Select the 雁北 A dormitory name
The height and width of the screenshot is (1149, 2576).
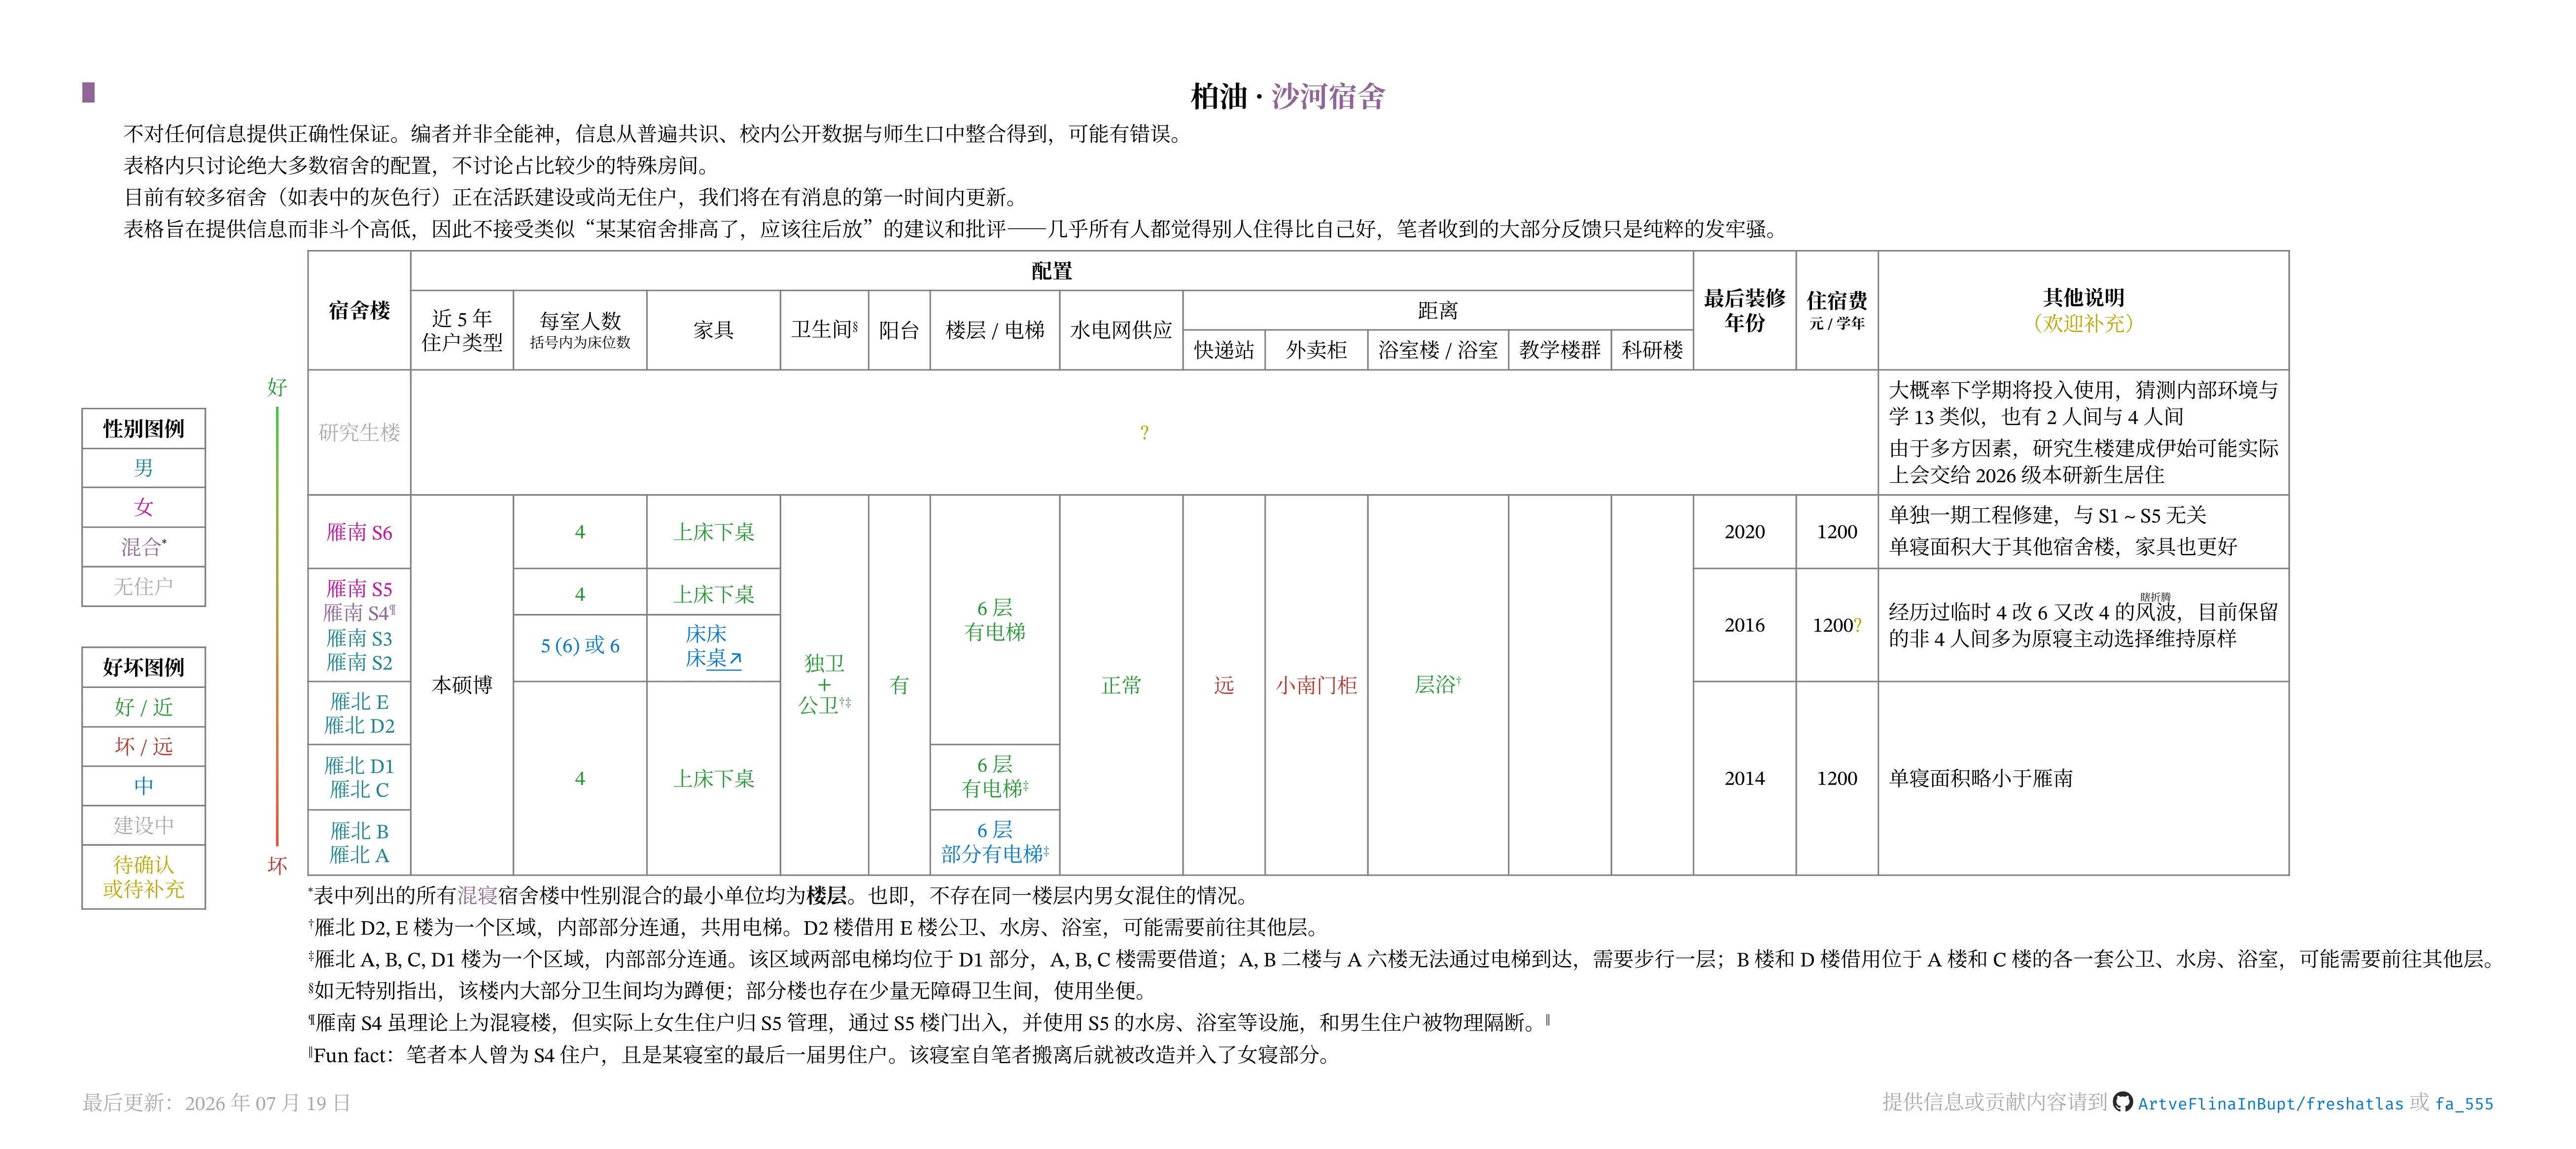pyautogui.click(x=359, y=855)
